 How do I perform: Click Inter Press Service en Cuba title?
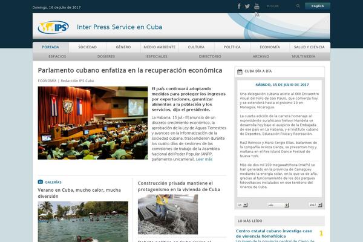[x=119, y=27]
